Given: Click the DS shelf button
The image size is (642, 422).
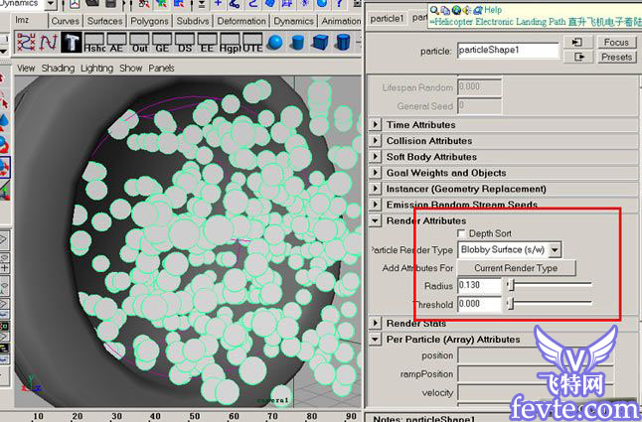Looking at the screenshot, I should (185, 43).
